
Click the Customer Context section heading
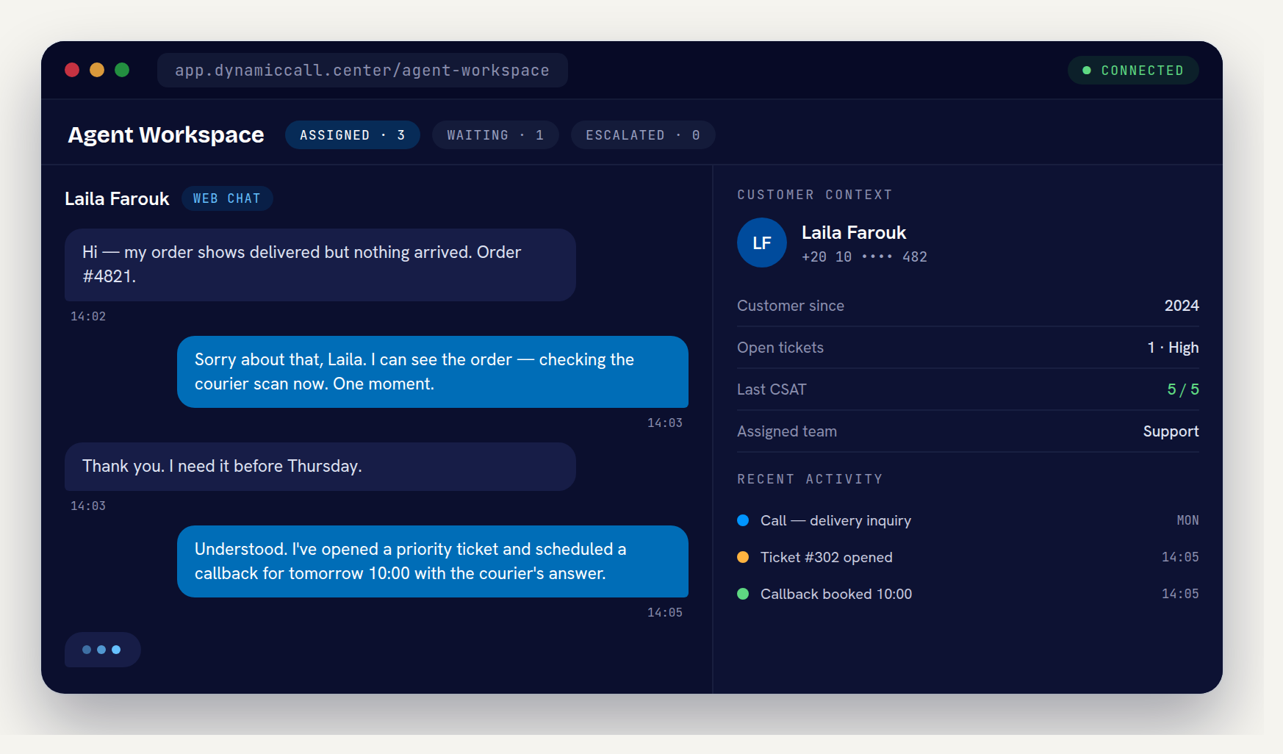click(x=815, y=195)
